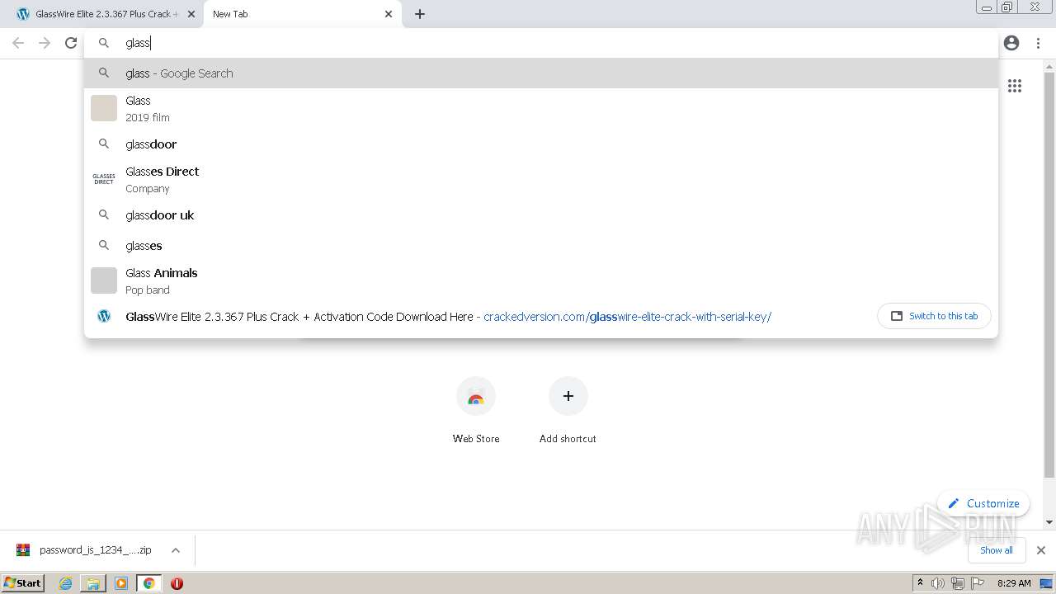Viewport: 1056px width, 594px height.
Task: Choose the glassdoor suggestion
Action: click(540, 144)
